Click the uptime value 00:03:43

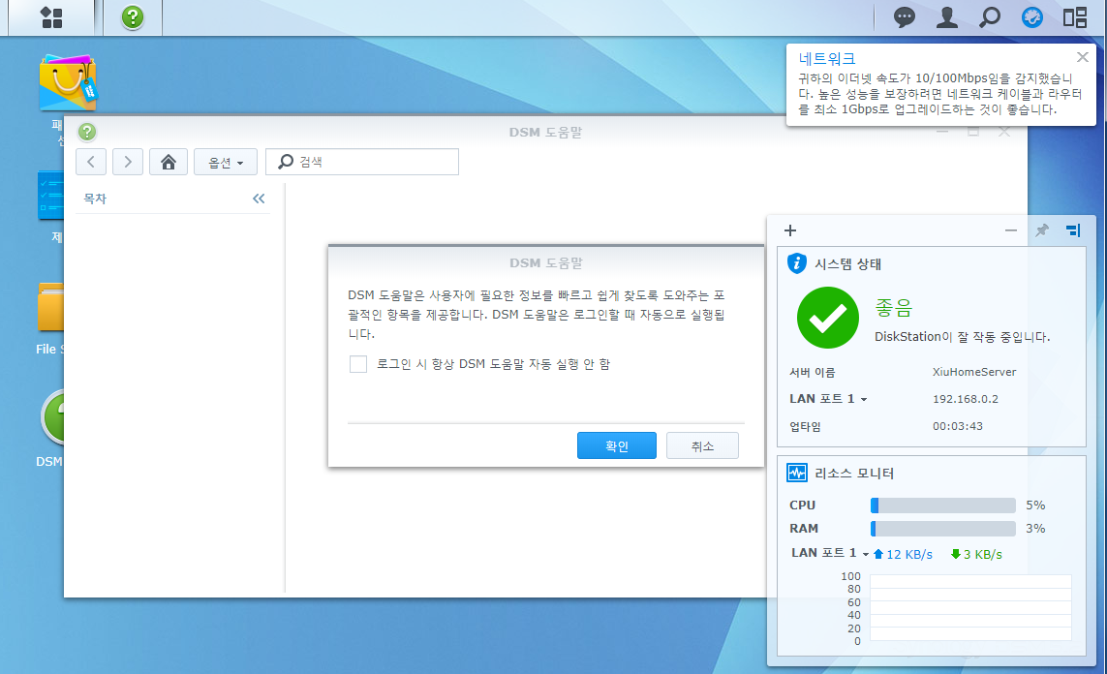957,426
